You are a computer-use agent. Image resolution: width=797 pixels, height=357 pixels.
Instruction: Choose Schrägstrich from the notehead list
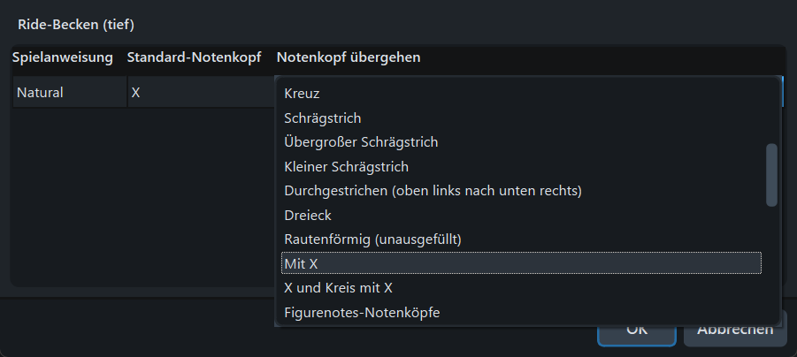(x=323, y=118)
